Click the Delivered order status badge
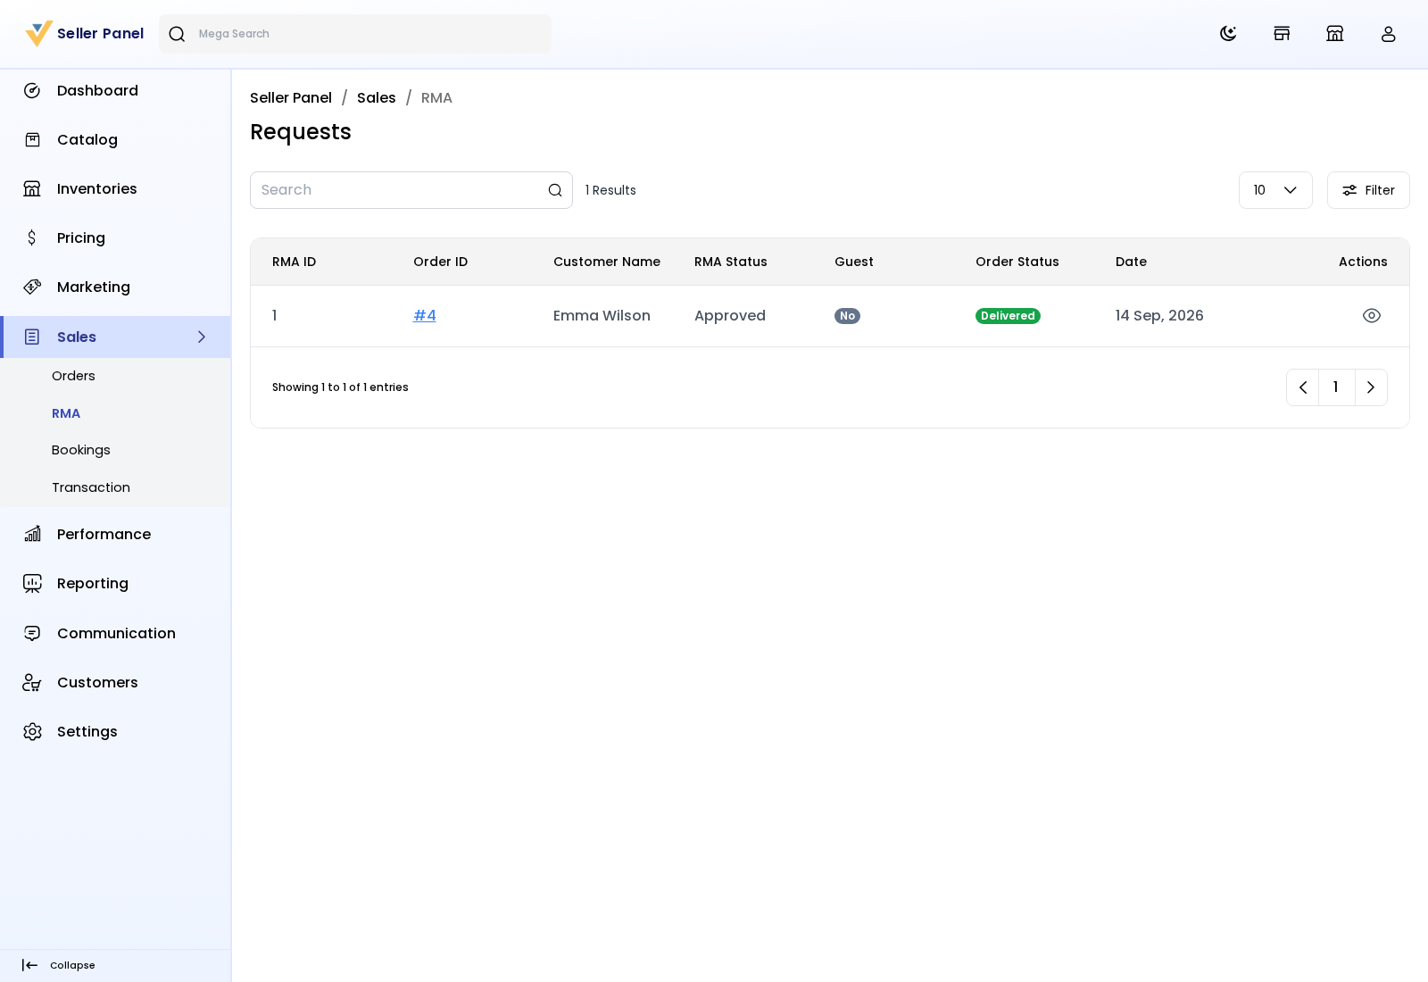The width and height of the screenshot is (1428, 982). tap(1008, 317)
